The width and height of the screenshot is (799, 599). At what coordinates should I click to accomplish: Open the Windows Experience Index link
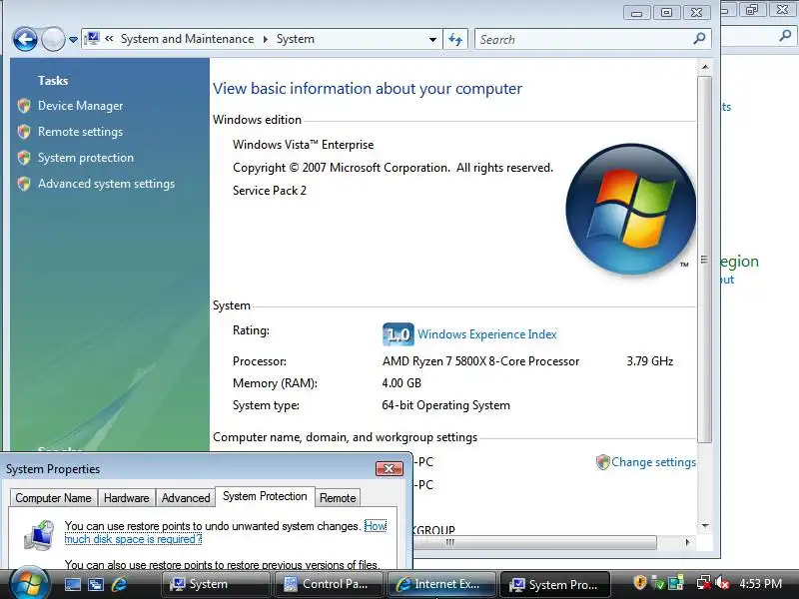click(487, 334)
